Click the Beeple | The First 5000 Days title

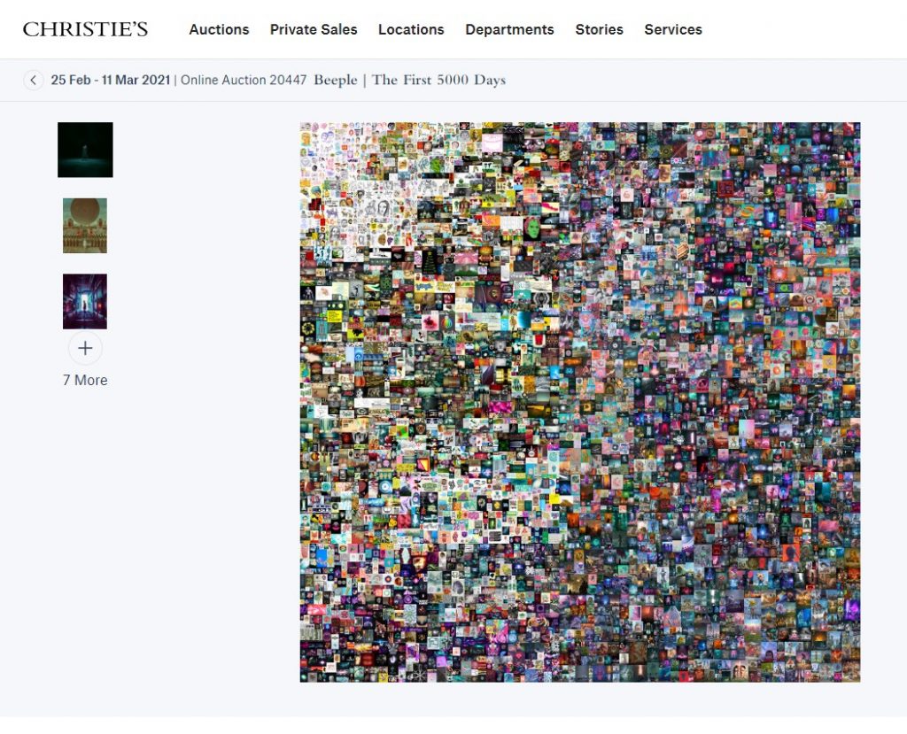409,80
